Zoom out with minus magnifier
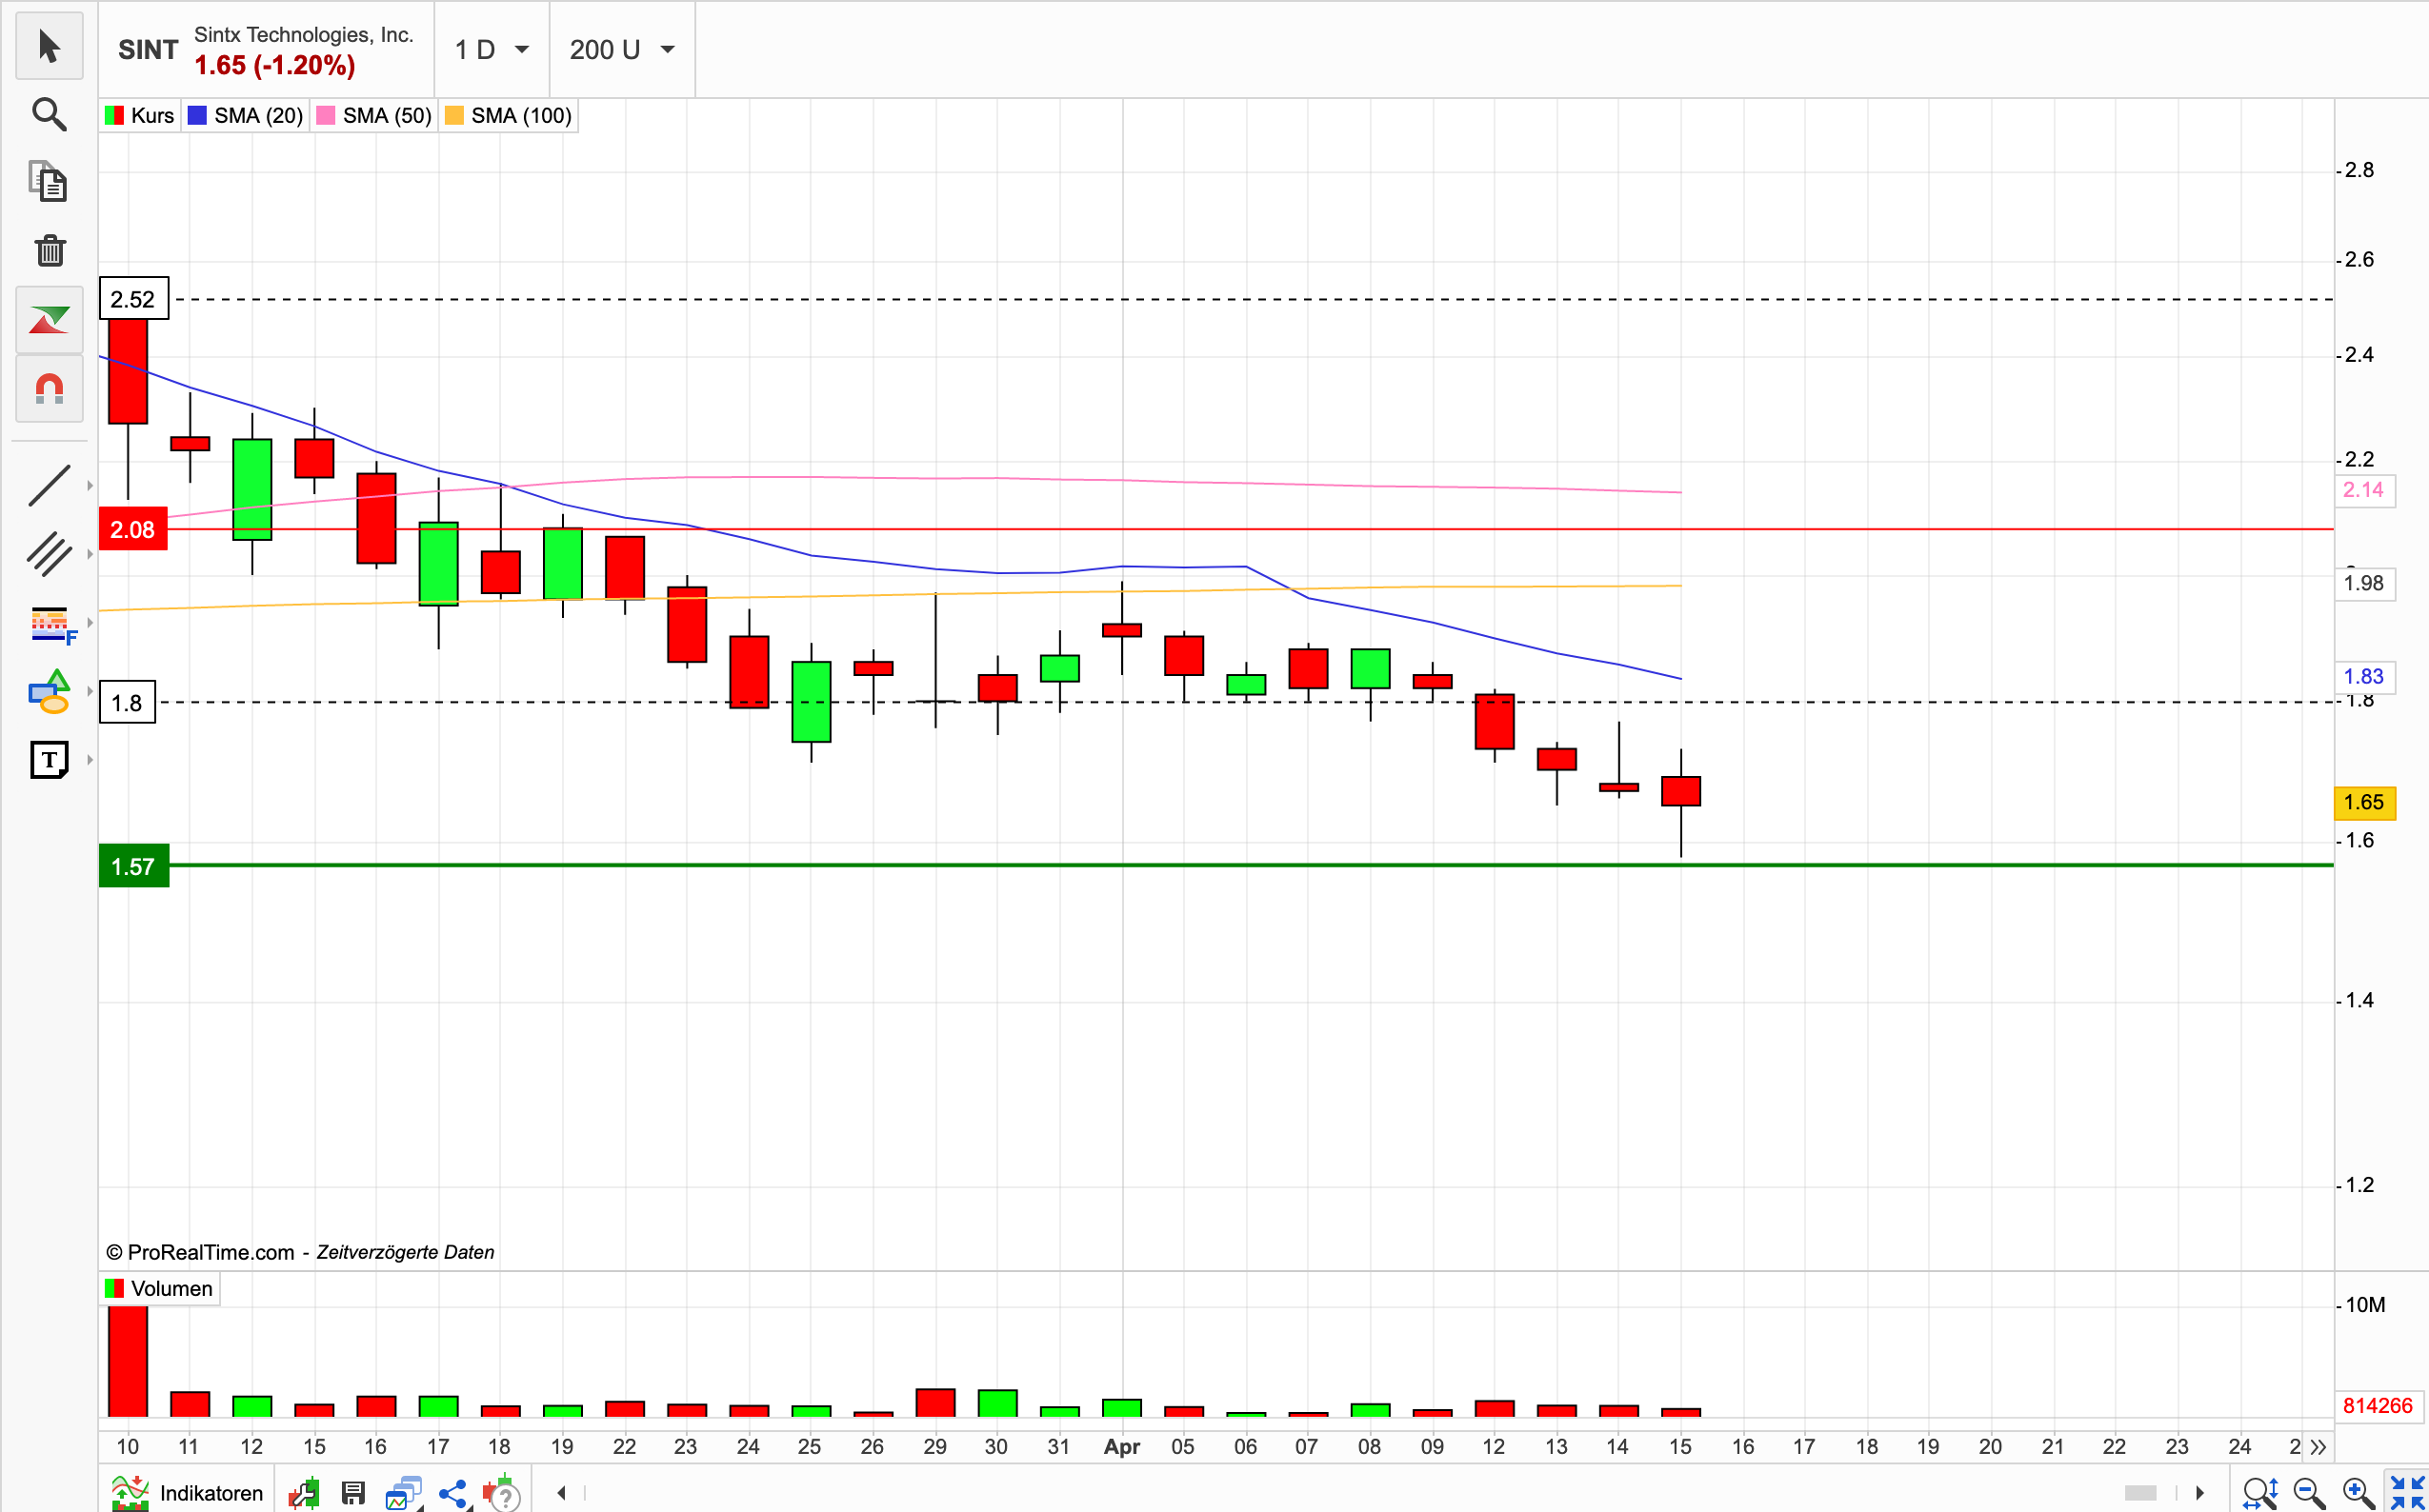The width and height of the screenshot is (2429, 1512). point(2309,1493)
